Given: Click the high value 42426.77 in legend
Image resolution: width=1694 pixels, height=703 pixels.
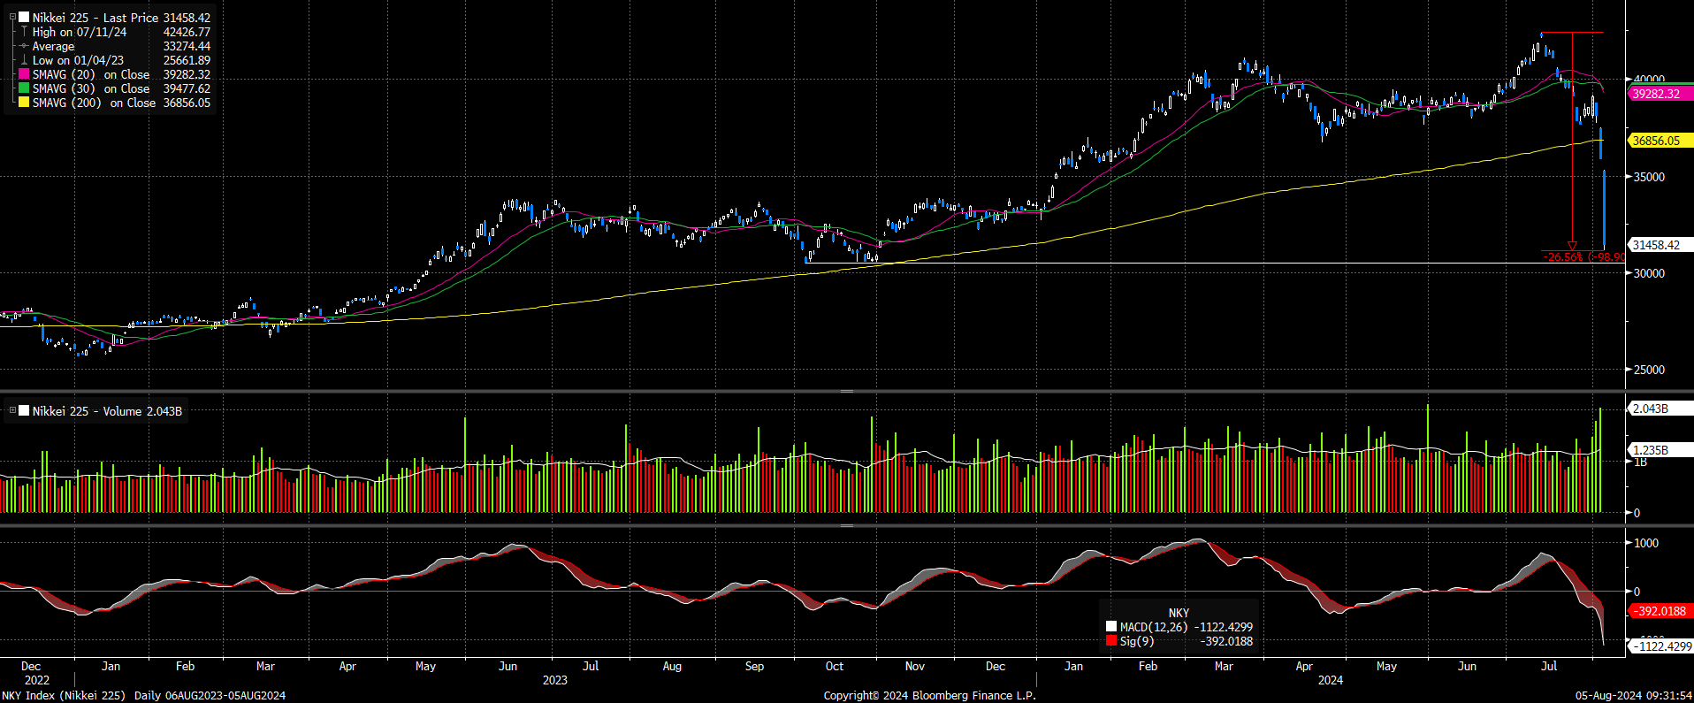Looking at the screenshot, I should (187, 32).
